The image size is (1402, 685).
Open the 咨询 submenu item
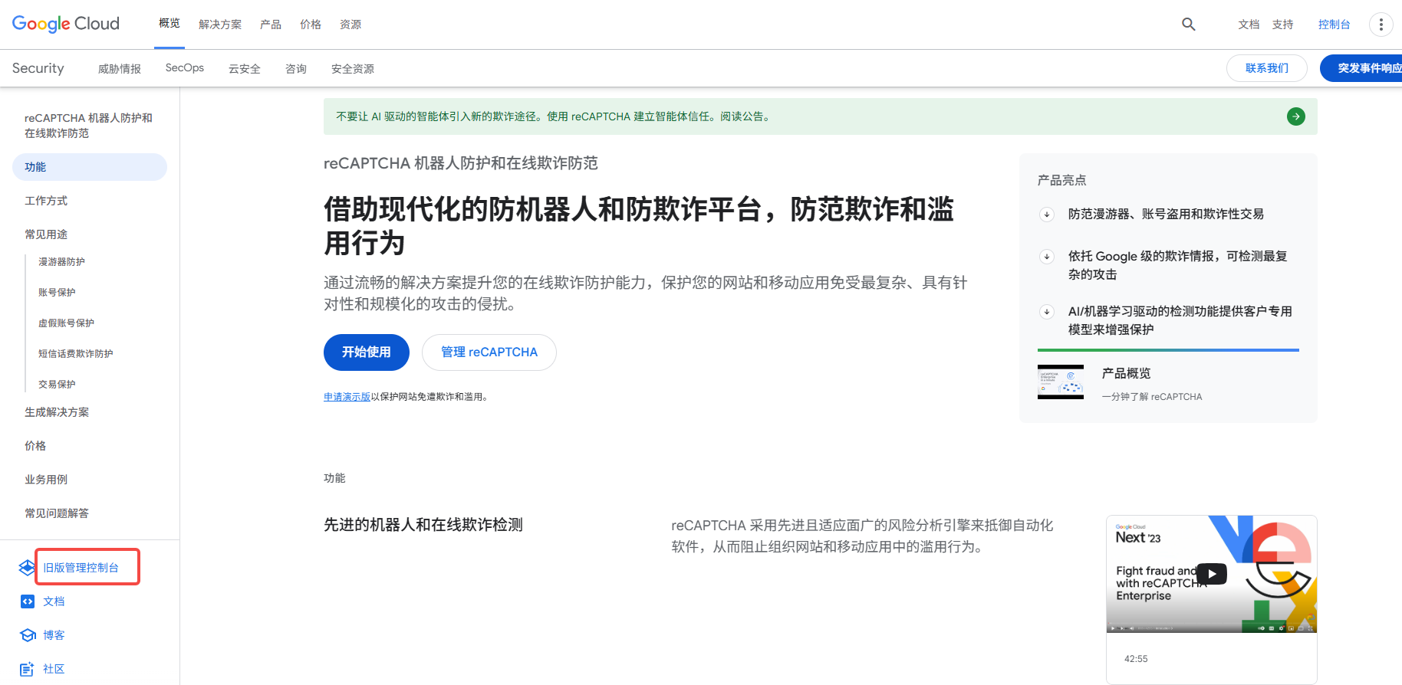click(296, 69)
